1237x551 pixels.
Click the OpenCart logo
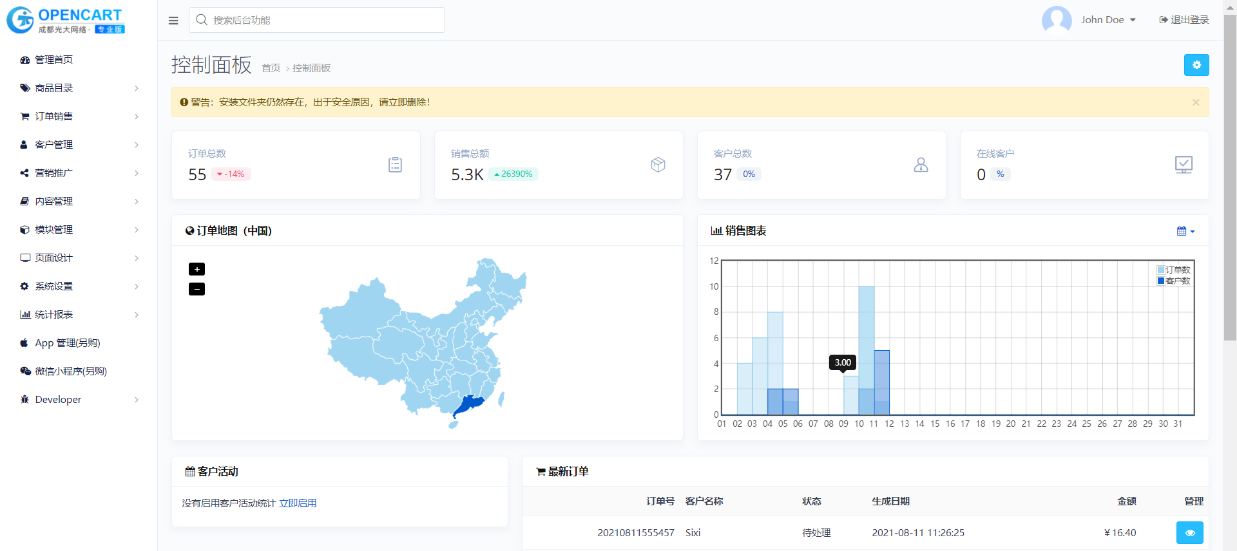pos(66,20)
